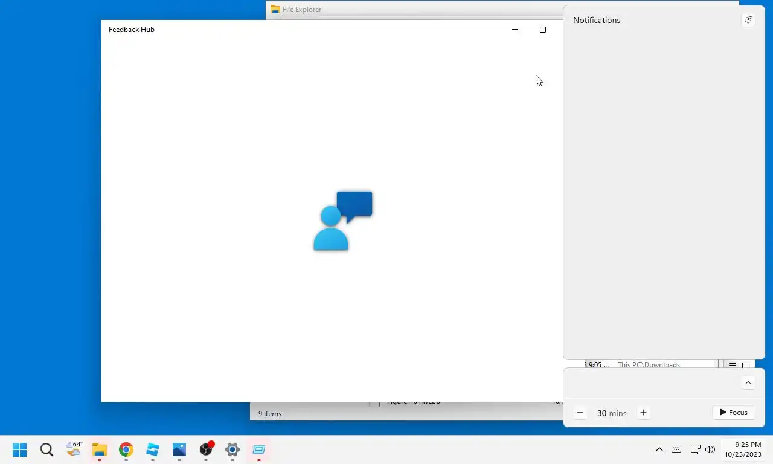Start a Focus session
Image resolution: width=773 pixels, height=464 pixels.
(734, 413)
